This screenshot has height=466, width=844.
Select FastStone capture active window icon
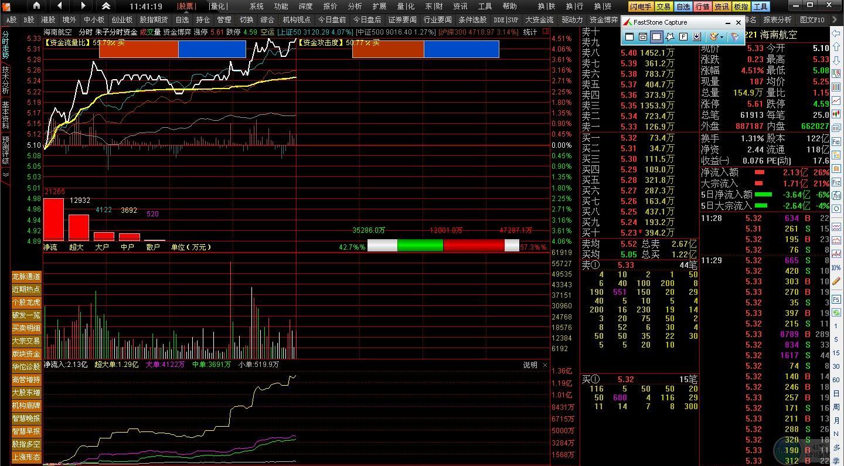pyautogui.click(x=629, y=36)
